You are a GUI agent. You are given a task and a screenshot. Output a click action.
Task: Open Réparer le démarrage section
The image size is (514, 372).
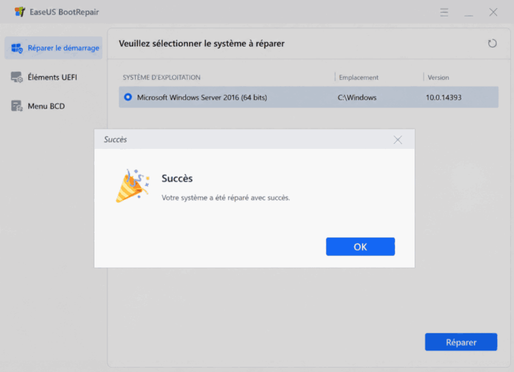(x=53, y=48)
